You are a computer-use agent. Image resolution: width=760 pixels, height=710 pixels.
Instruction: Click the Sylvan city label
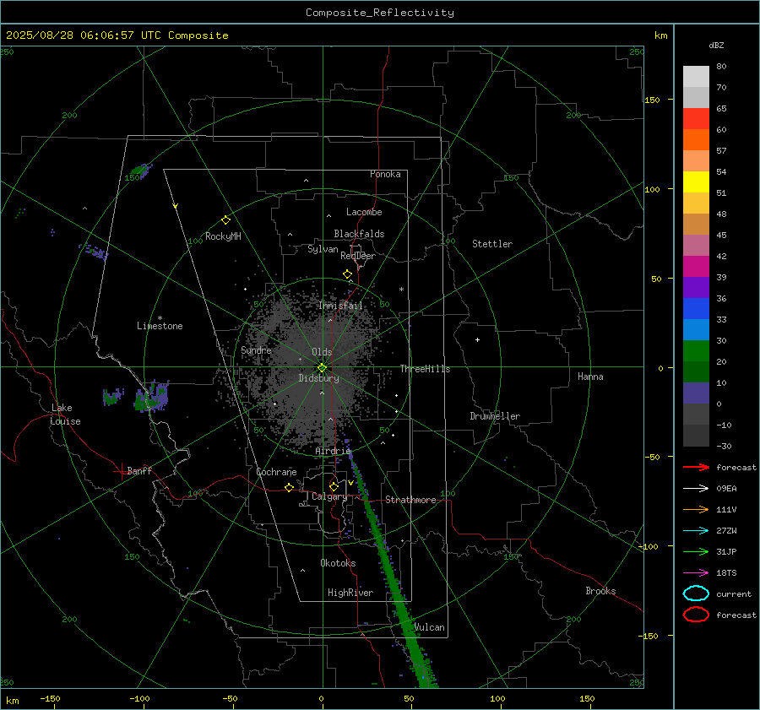(323, 249)
